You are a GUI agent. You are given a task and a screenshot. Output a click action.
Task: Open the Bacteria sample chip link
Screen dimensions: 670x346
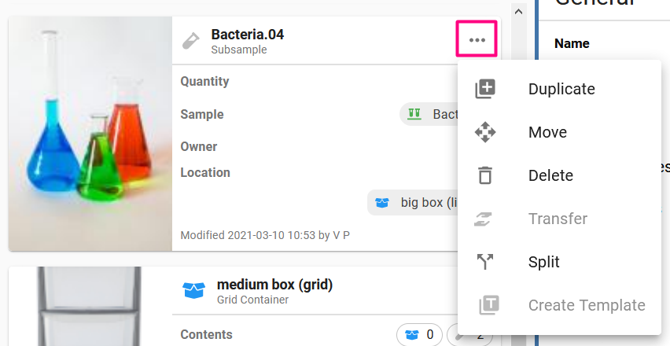429,114
